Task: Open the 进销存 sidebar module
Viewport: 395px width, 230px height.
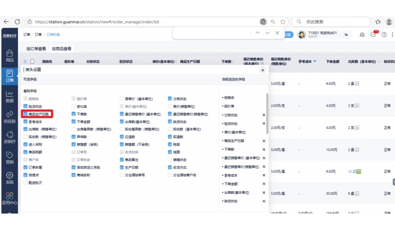Action: (x=9, y=137)
